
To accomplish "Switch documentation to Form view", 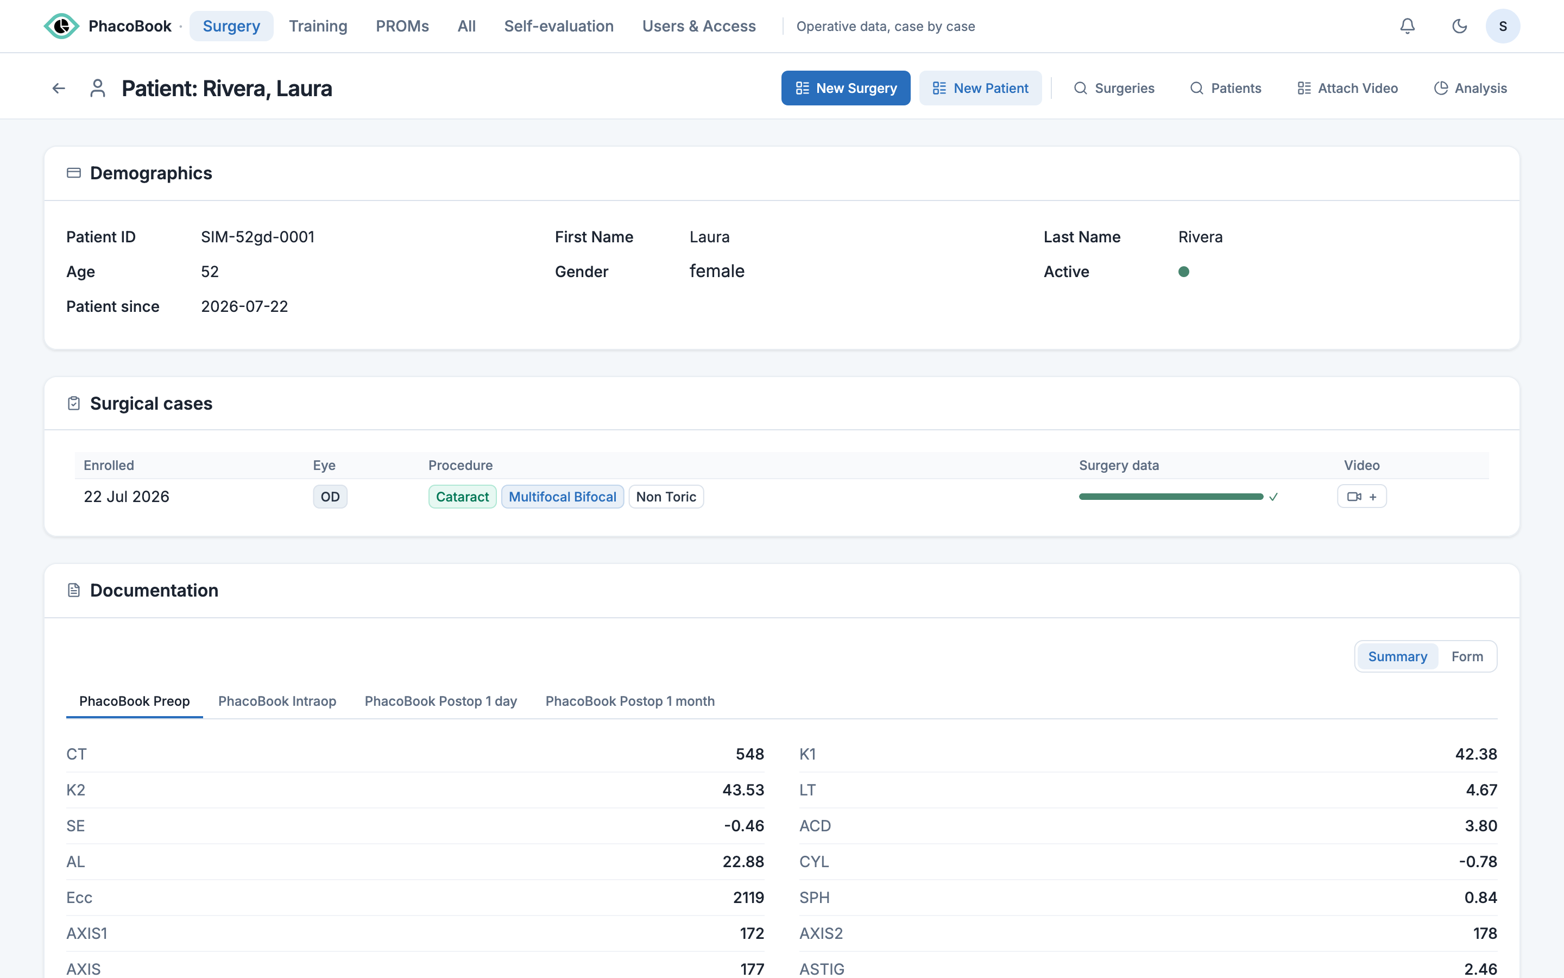I will [x=1467, y=656].
